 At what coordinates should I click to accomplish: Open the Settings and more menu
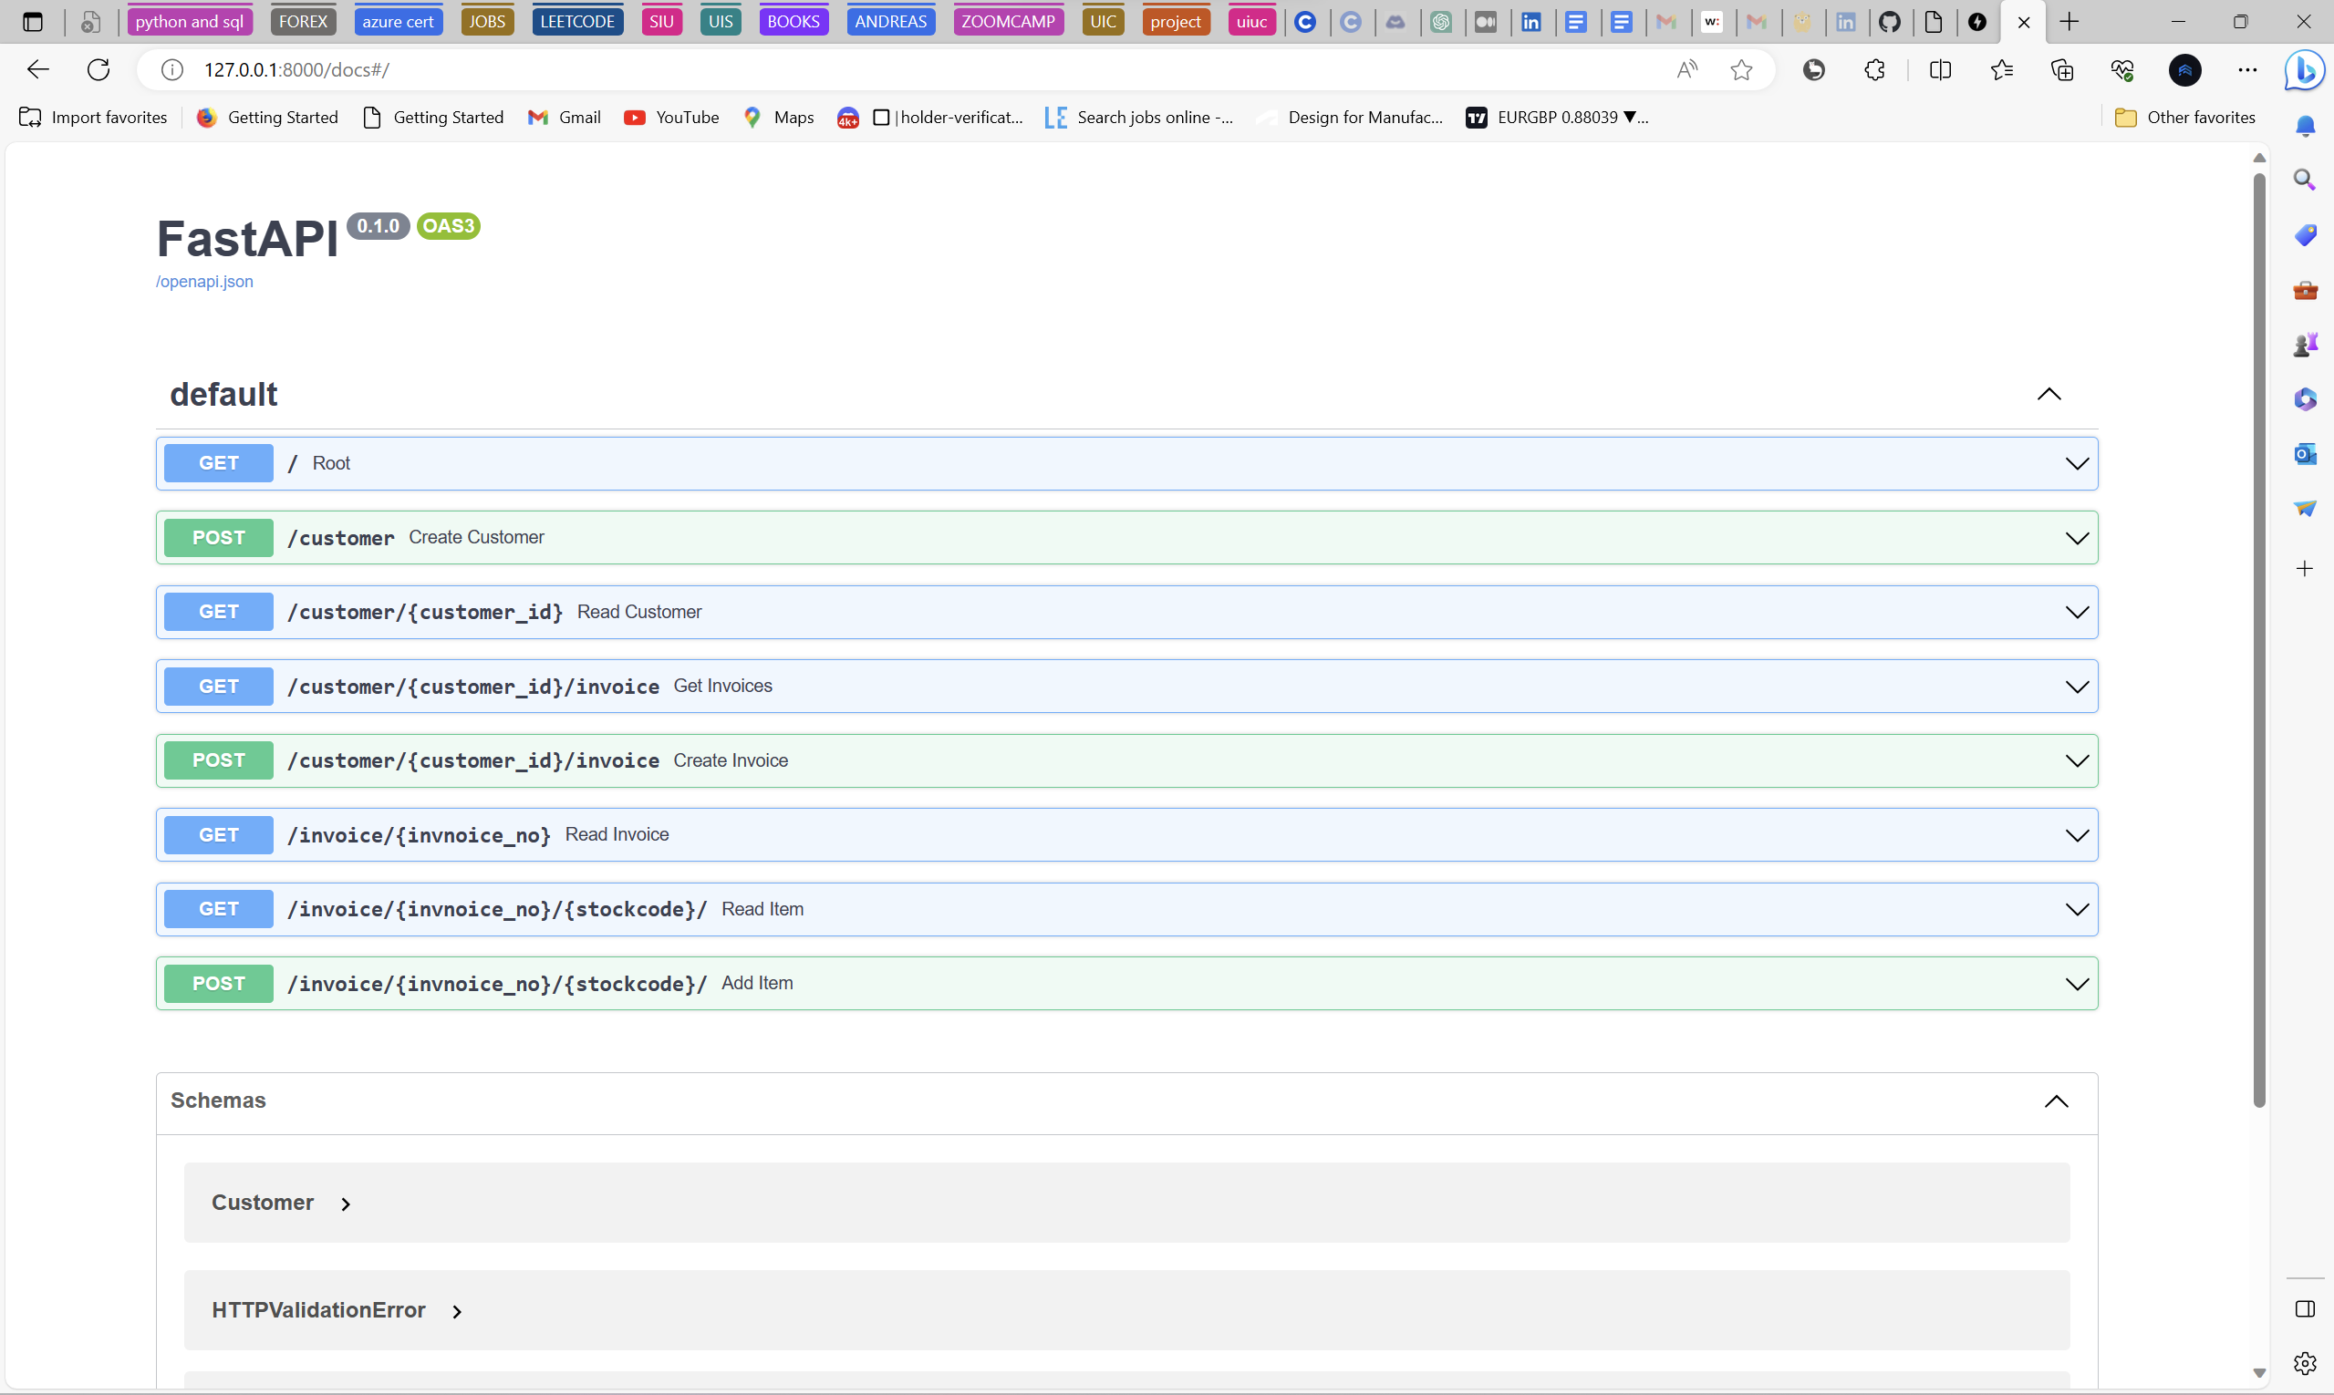click(x=2247, y=69)
